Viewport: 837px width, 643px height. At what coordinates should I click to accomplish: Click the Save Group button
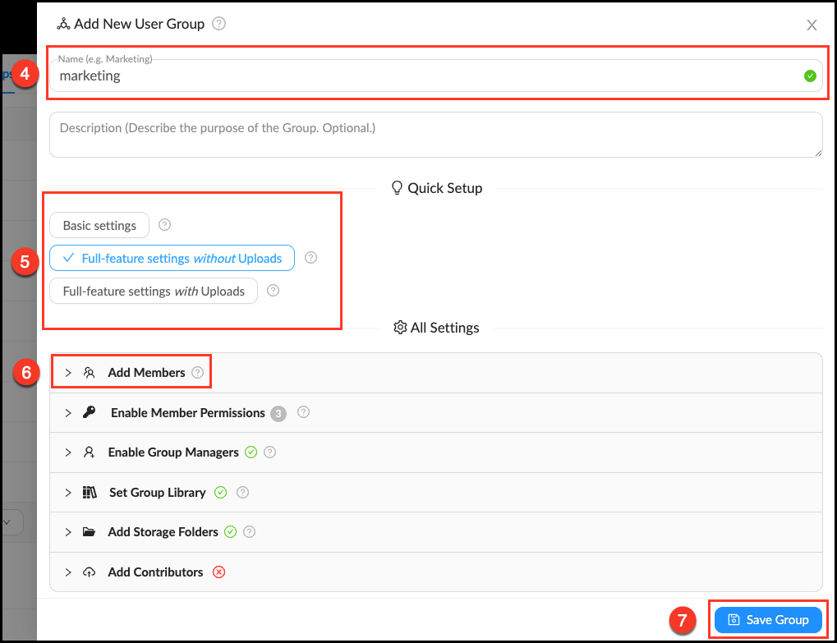pos(768,620)
